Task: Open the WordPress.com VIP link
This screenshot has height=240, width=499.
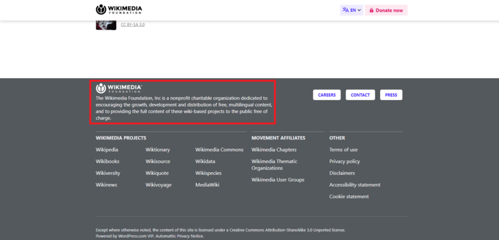Action: (x=137, y=236)
